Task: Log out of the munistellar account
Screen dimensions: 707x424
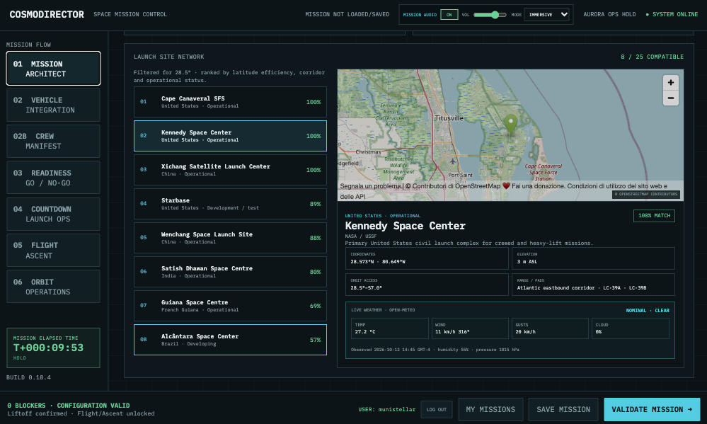Action: [437, 410]
